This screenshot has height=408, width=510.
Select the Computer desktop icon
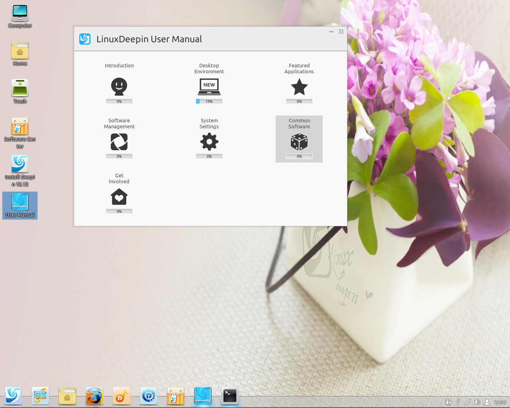click(20, 16)
